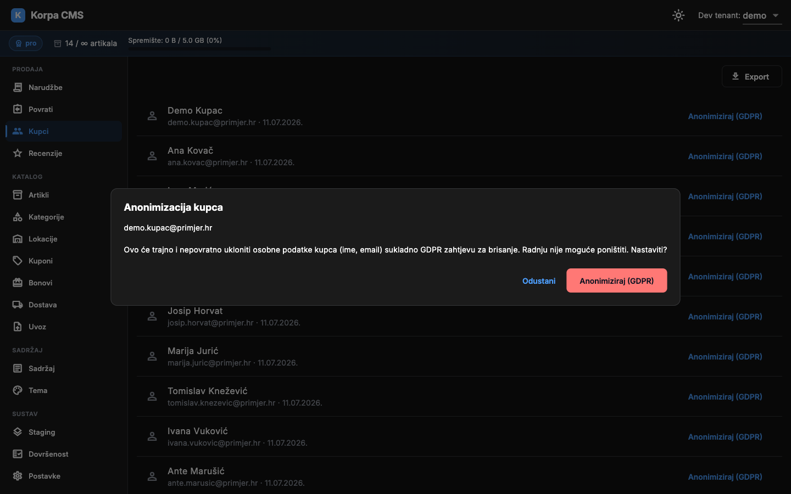Click the person icon beside Ana Kovač

coord(152,156)
